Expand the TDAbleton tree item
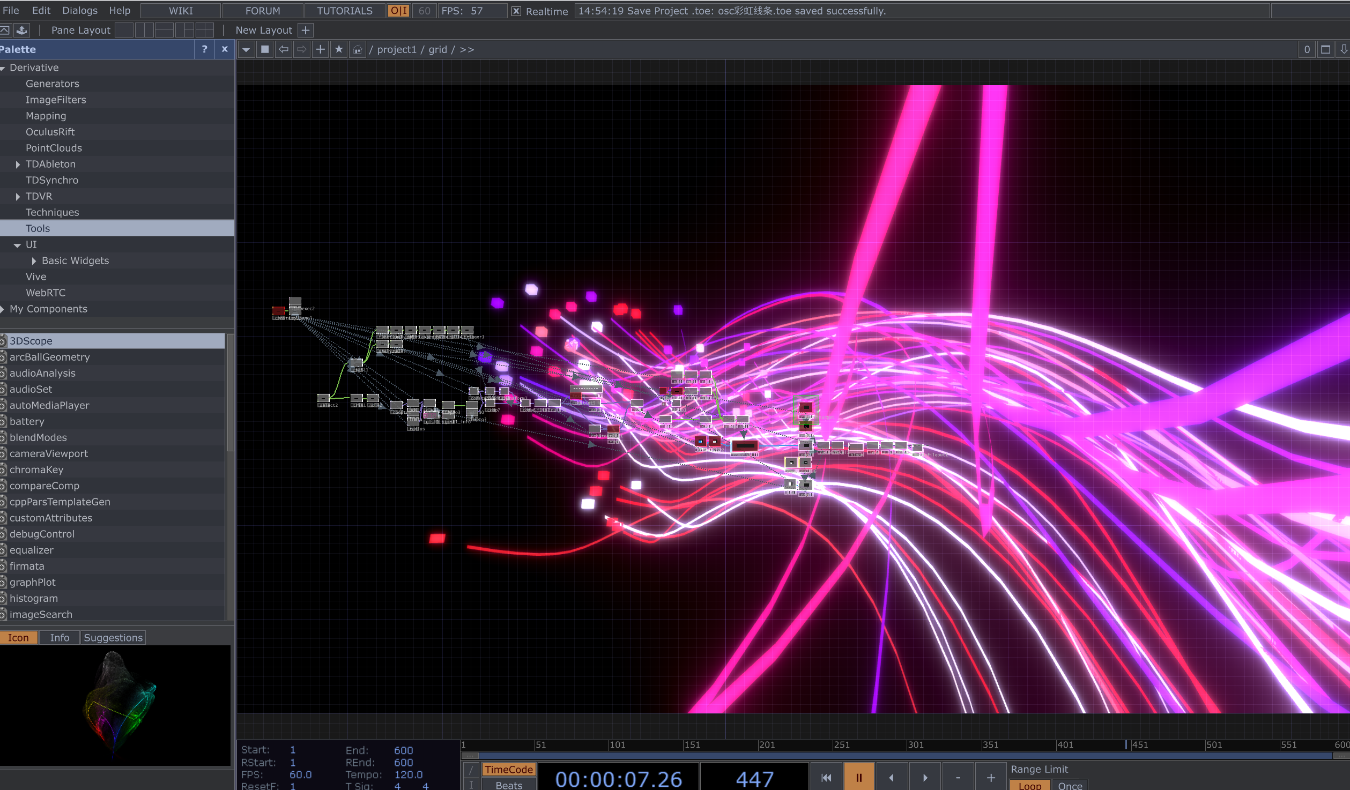Image resolution: width=1350 pixels, height=790 pixels. [18, 164]
